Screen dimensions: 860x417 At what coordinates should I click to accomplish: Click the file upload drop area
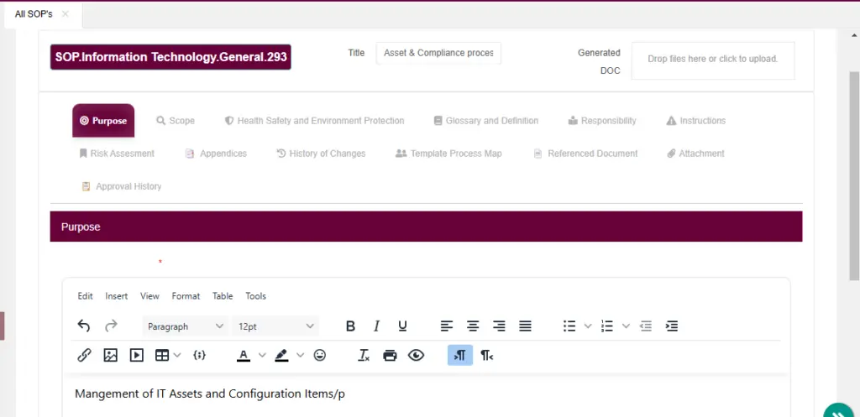(712, 60)
